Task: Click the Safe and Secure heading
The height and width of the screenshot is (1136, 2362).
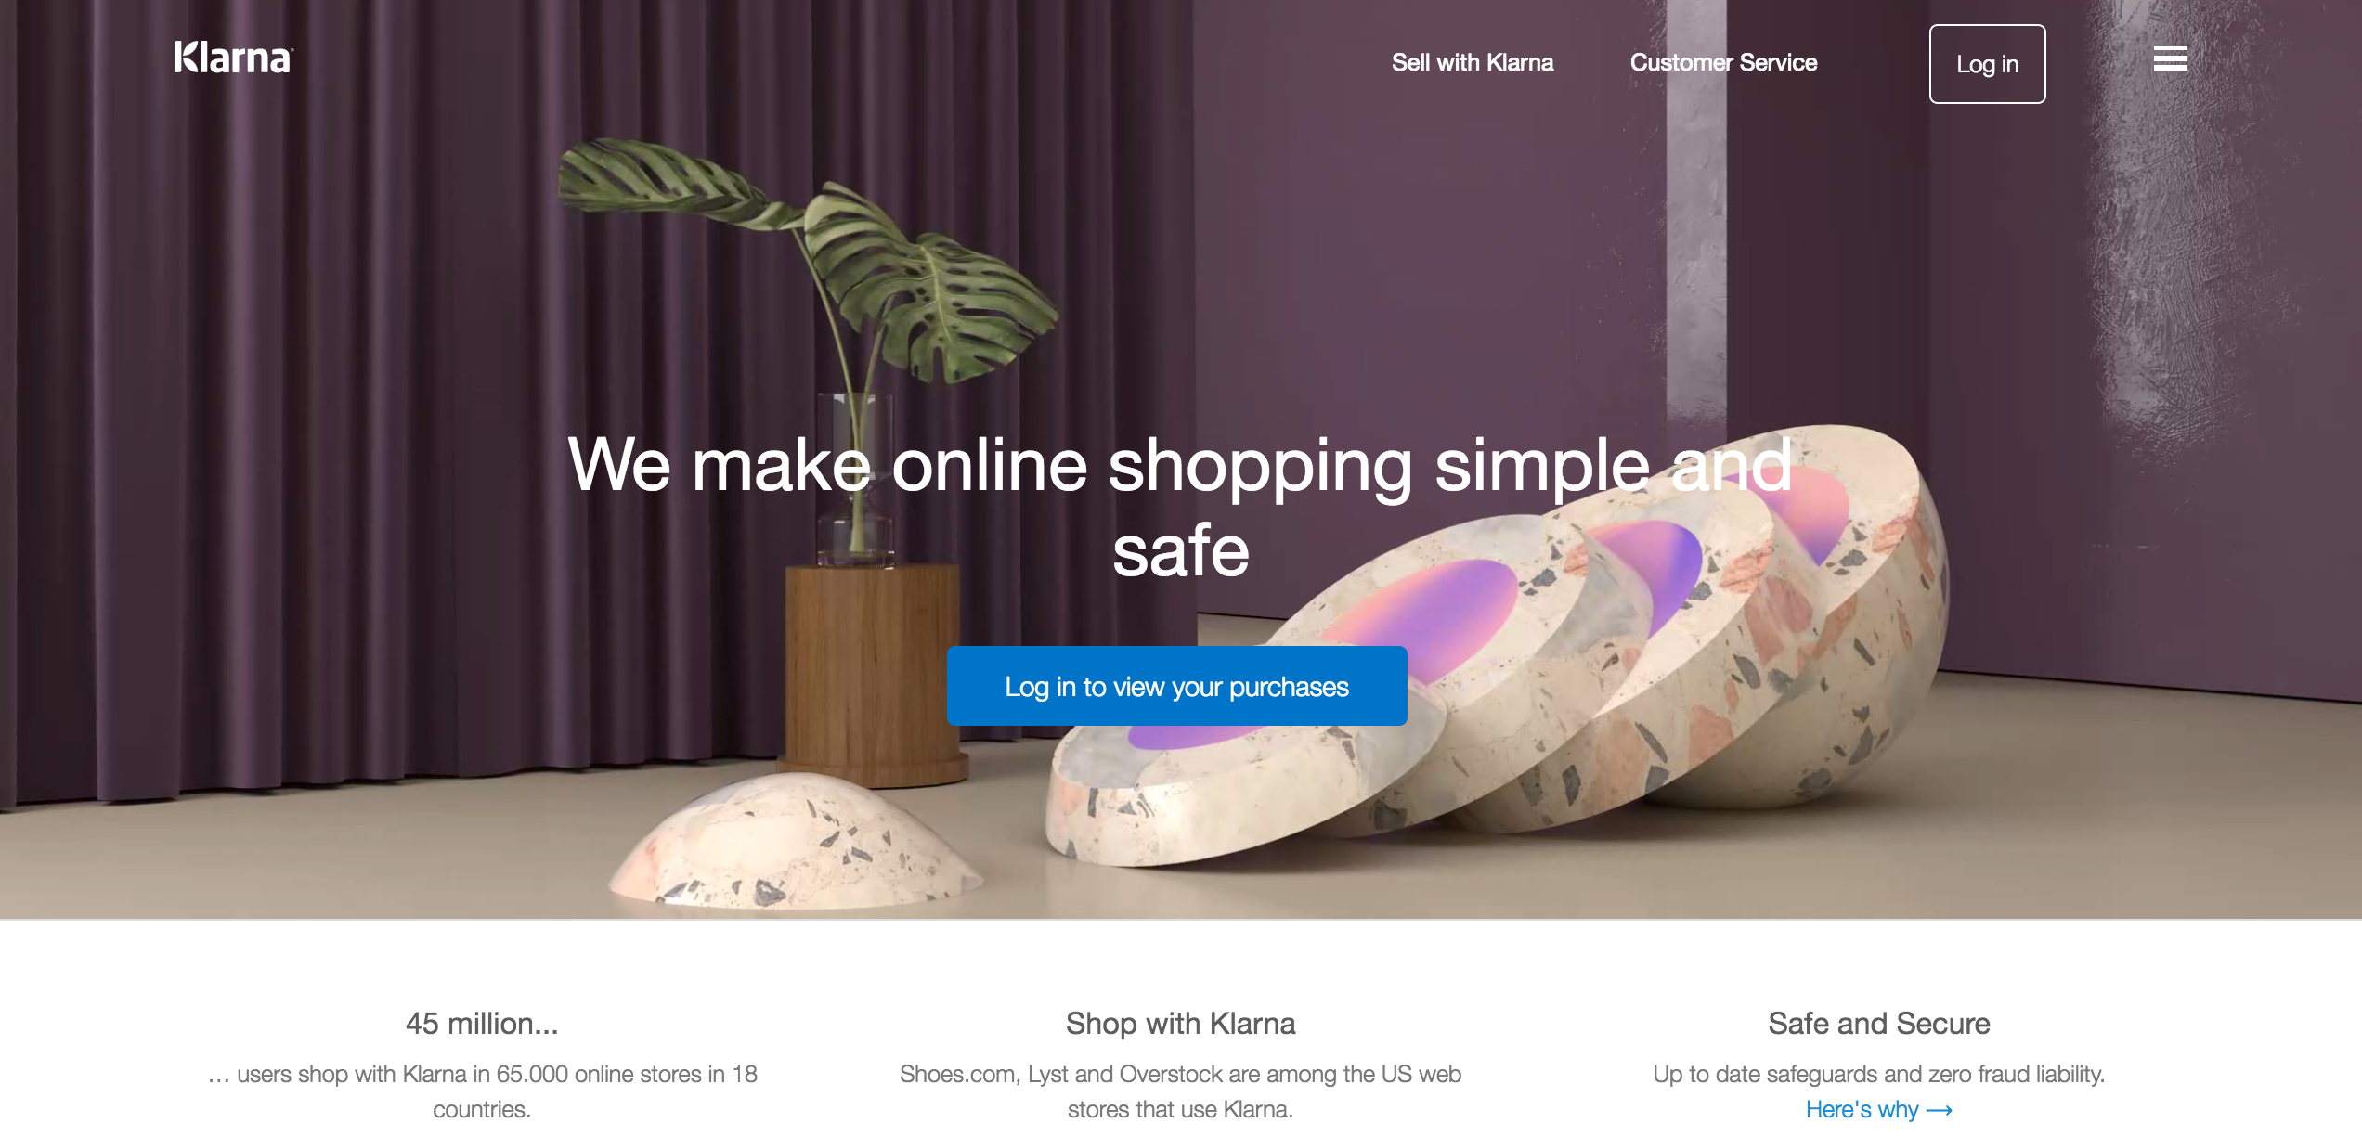Action: [1878, 1023]
